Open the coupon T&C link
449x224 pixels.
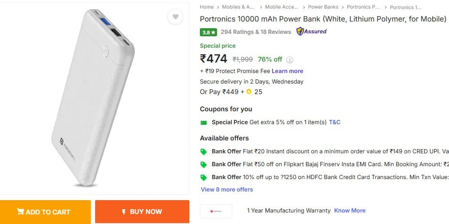click(335, 122)
